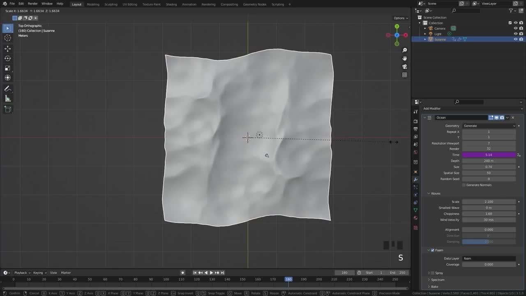Hide the Camera object using its eye icon
This screenshot has width=526, height=296.
click(x=515, y=28)
